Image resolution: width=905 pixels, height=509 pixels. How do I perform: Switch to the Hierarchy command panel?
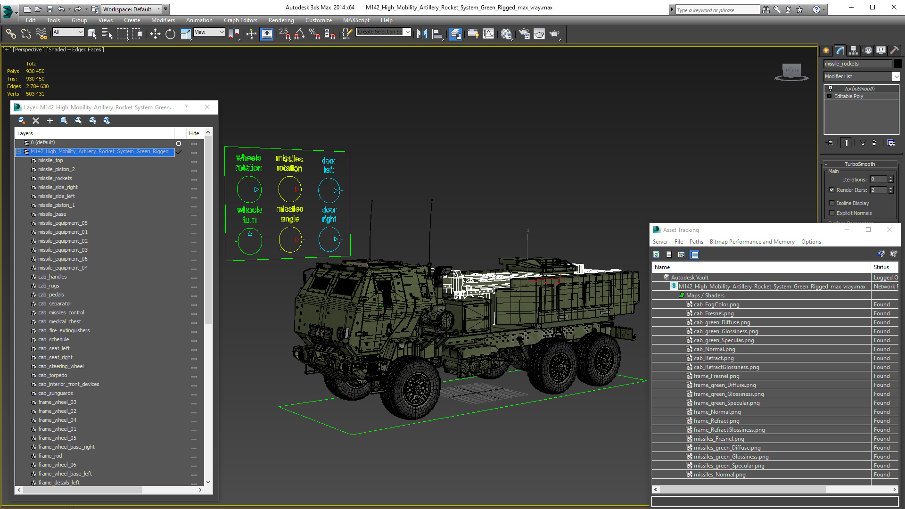[x=854, y=50]
